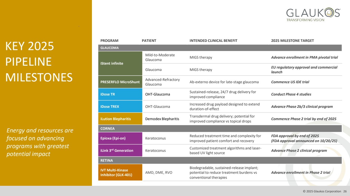Image resolution: width=350 pixels, height=196 pixels.
Task: Select 'FDA approval by end of 2025' text
Action: coord(295,136)
